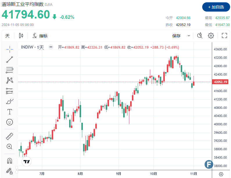
Task: Click the -0.62% change percentage
Action: (67, 17)
